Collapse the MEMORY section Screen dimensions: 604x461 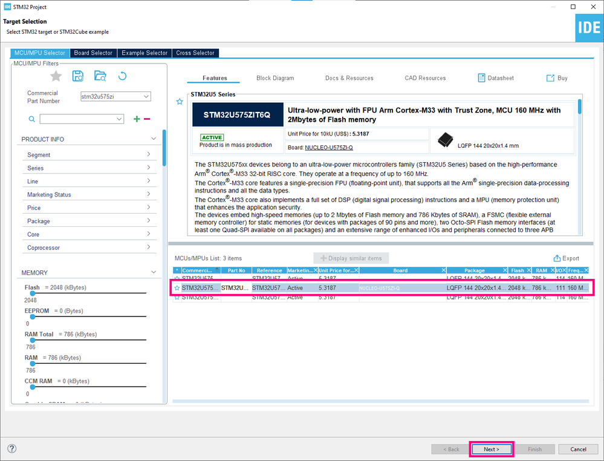coord(154,272)
